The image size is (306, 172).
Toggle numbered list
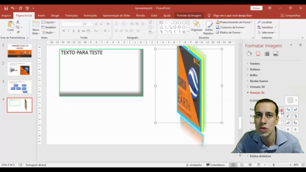[x=124, y=24]
